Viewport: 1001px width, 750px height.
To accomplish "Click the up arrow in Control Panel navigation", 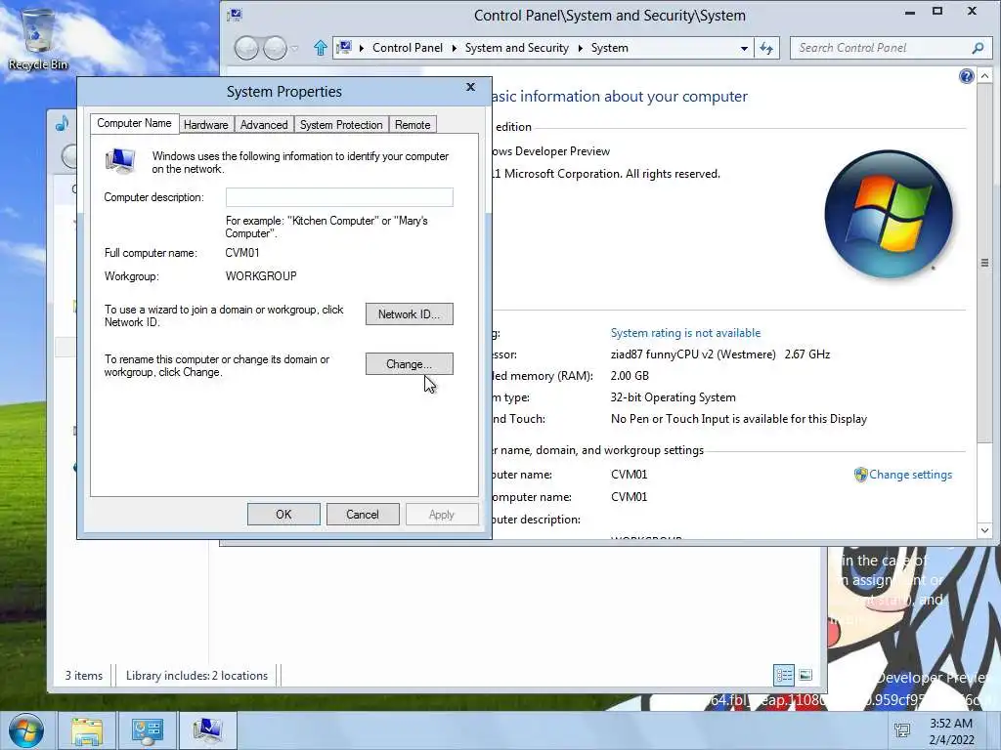I will click(x=321, y=48).
